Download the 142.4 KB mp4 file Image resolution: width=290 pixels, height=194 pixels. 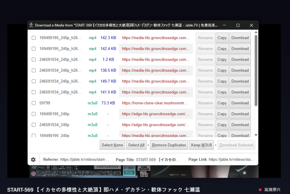(240, 49)
